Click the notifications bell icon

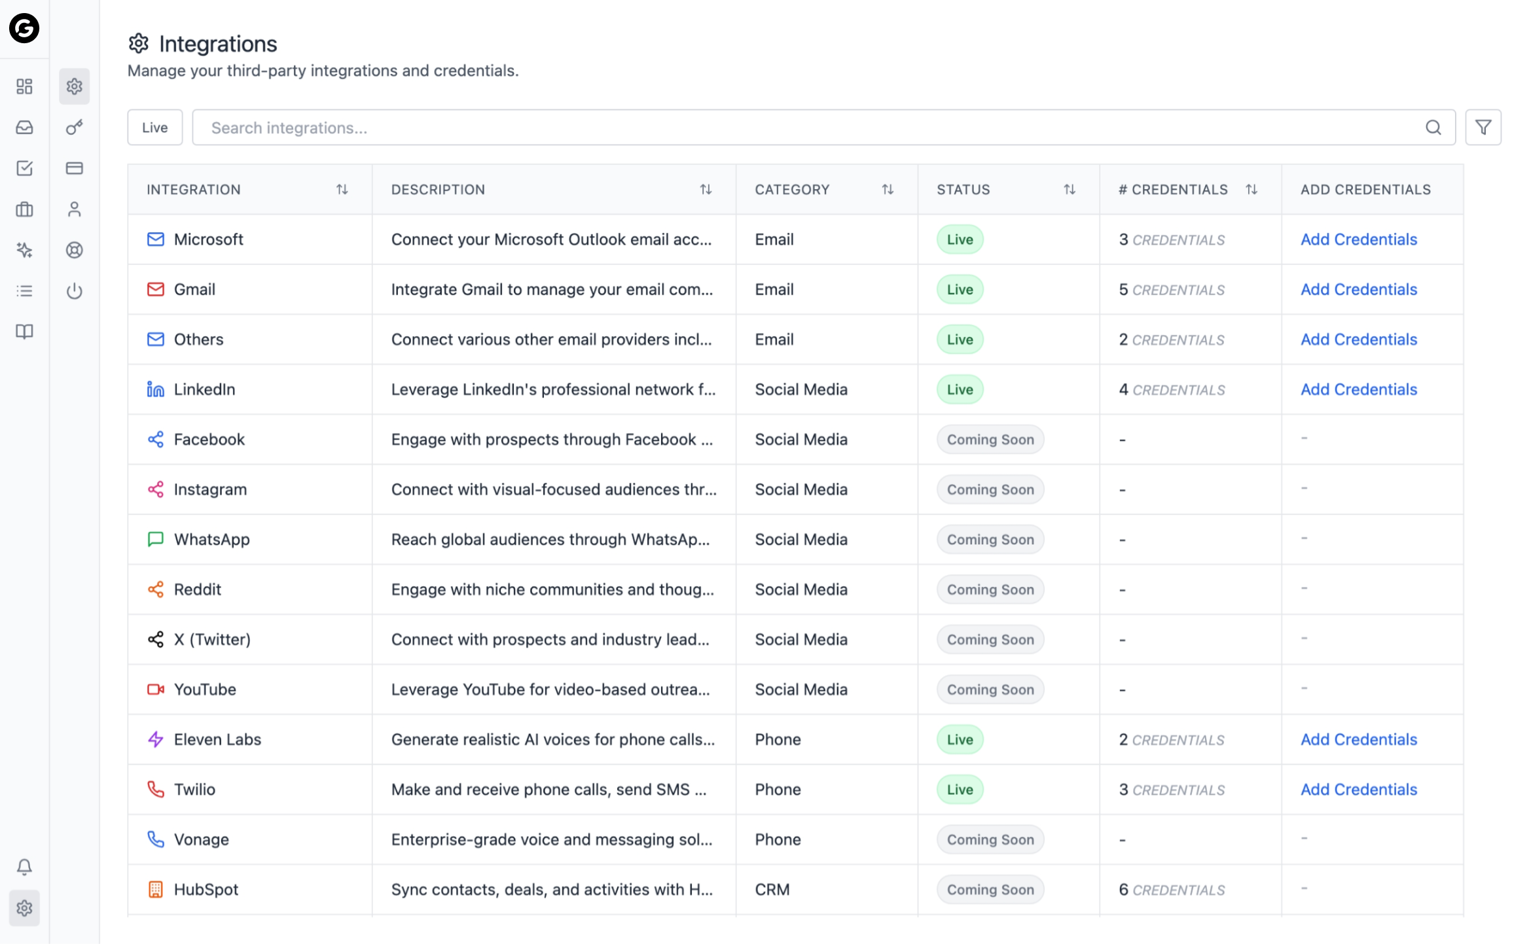coord(24,867)
